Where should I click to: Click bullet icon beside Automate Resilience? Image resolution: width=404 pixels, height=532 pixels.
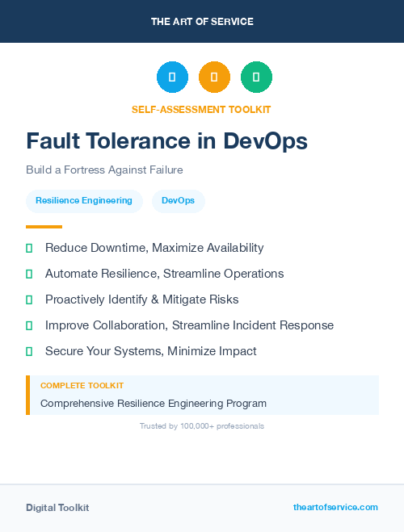(29, 274)
